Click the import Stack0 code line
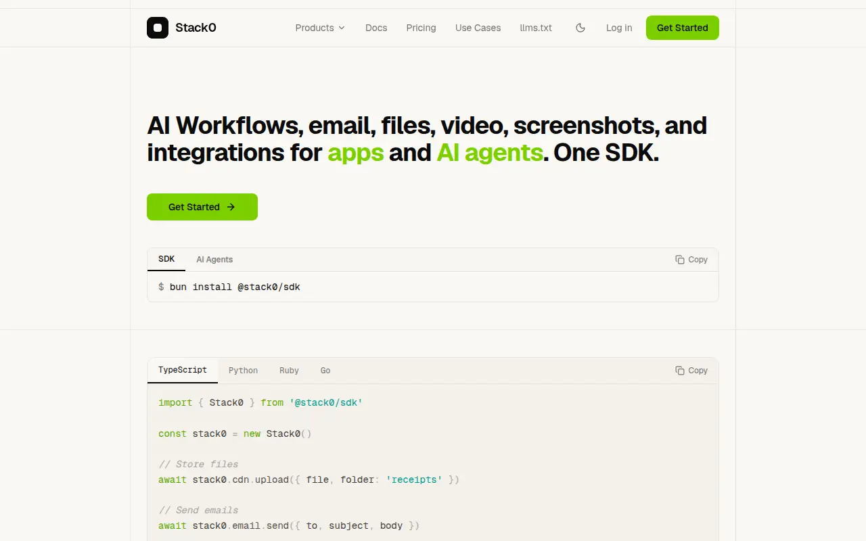The width and height of the screenshot is (866, 541). click(x=260, y=402)
